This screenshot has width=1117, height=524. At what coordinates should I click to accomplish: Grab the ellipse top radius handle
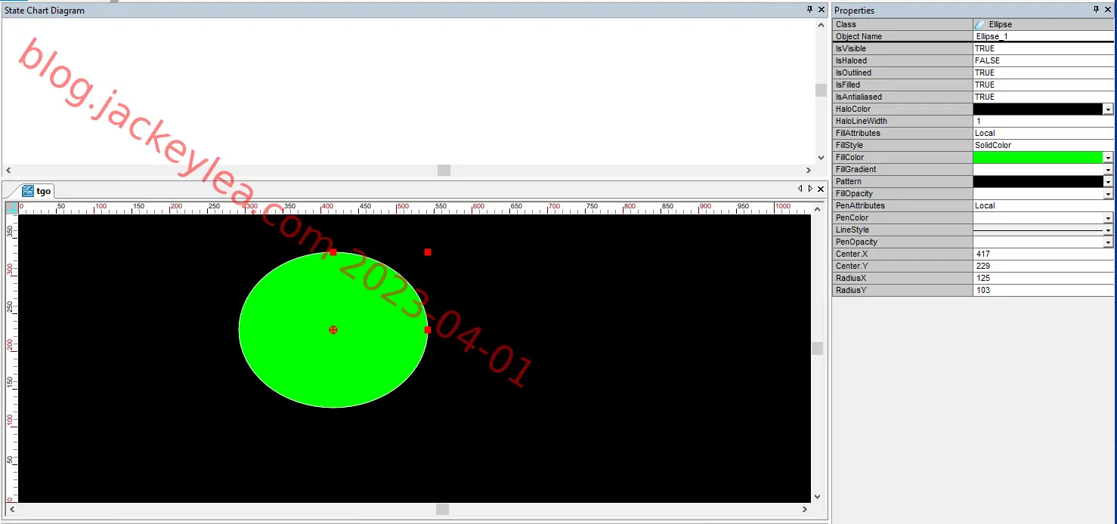(x=333, y=252)
